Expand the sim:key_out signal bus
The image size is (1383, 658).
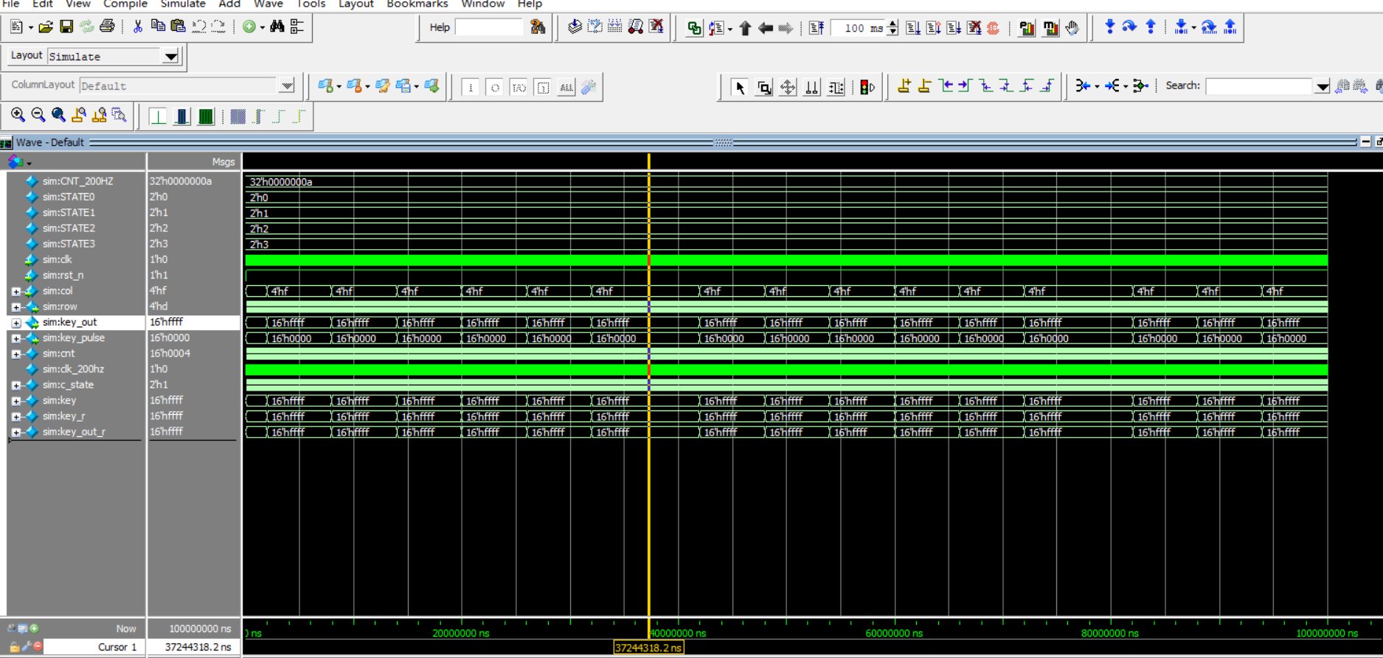16,323
